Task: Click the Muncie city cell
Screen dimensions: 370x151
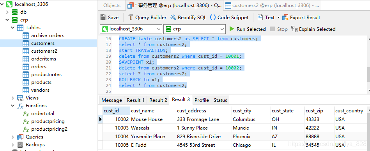Action: (251, 128)
